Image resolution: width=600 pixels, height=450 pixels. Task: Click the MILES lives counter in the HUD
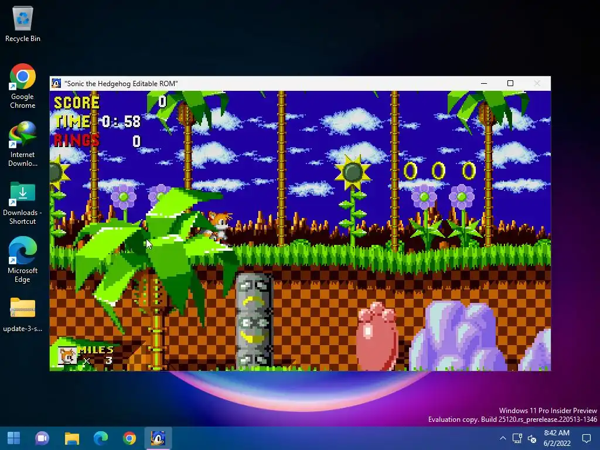click(x=86, y=356)
